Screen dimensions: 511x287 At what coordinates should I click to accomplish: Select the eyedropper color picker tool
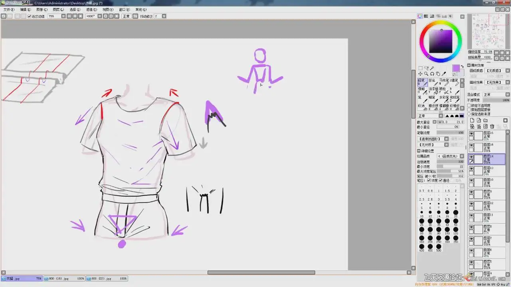(444, 74)
